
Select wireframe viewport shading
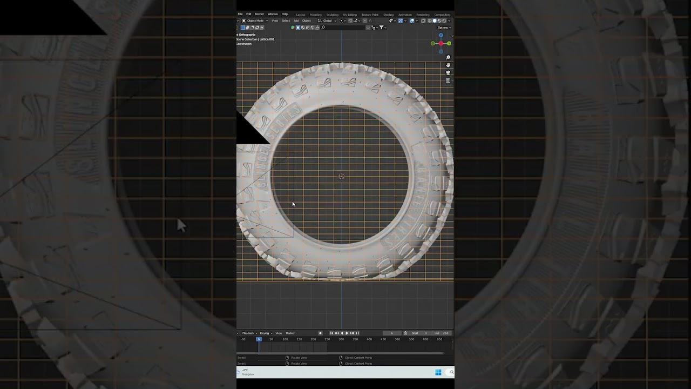[x=430, y=21]
